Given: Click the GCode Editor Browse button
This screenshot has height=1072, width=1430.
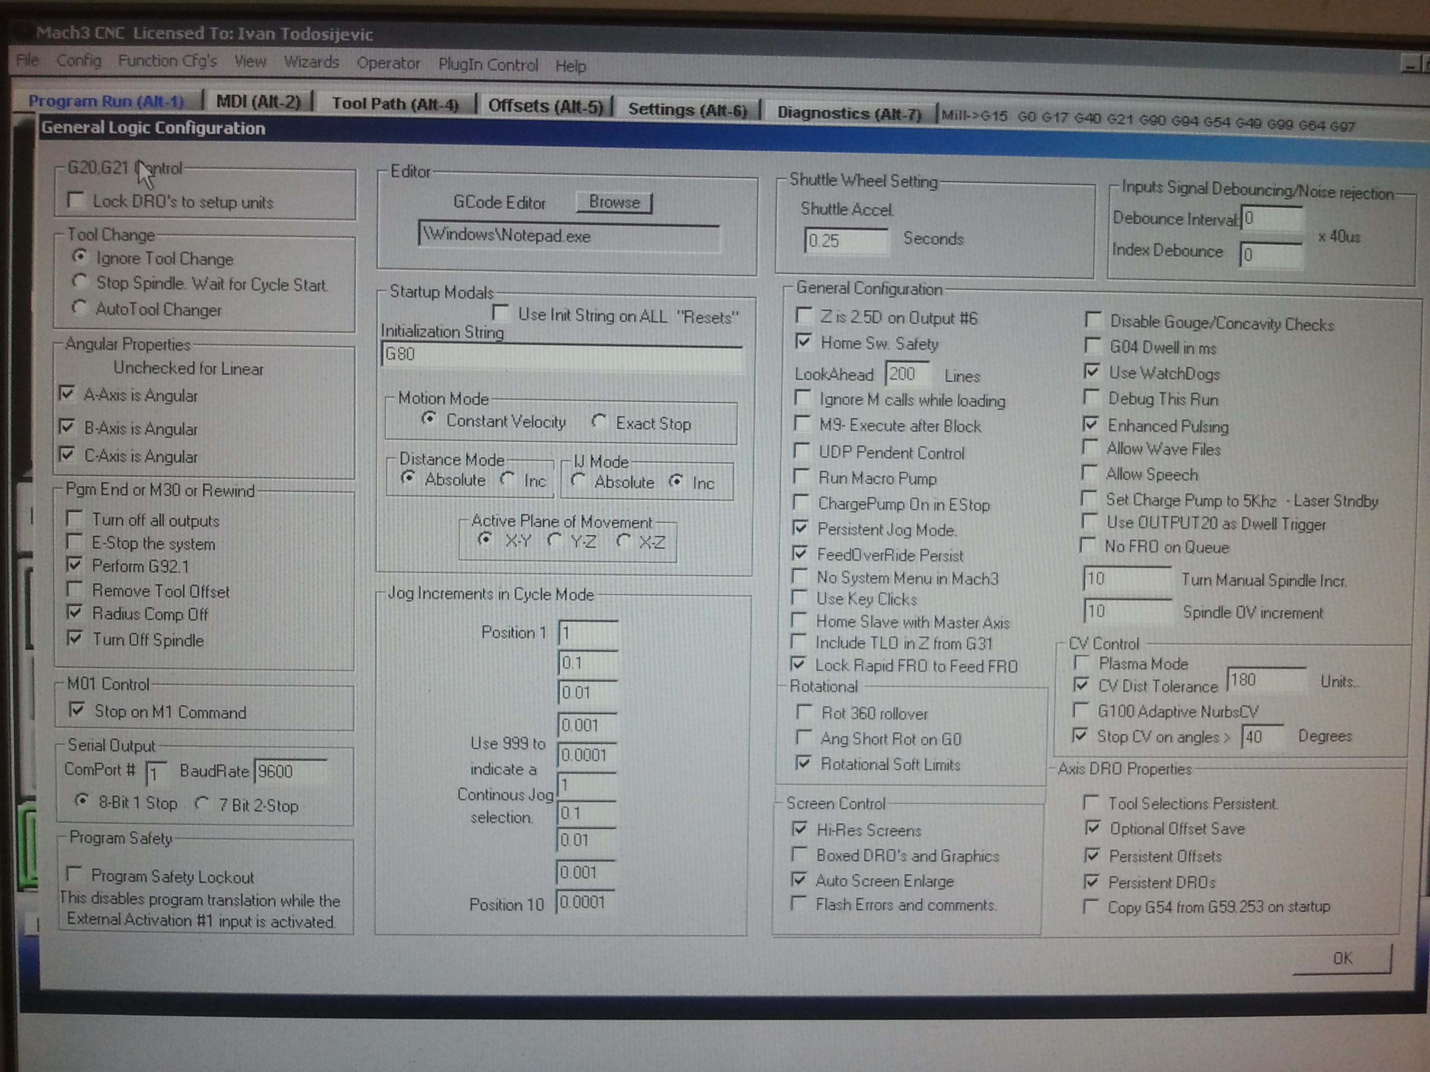Looking at the screenshot, I should [613, 202].
